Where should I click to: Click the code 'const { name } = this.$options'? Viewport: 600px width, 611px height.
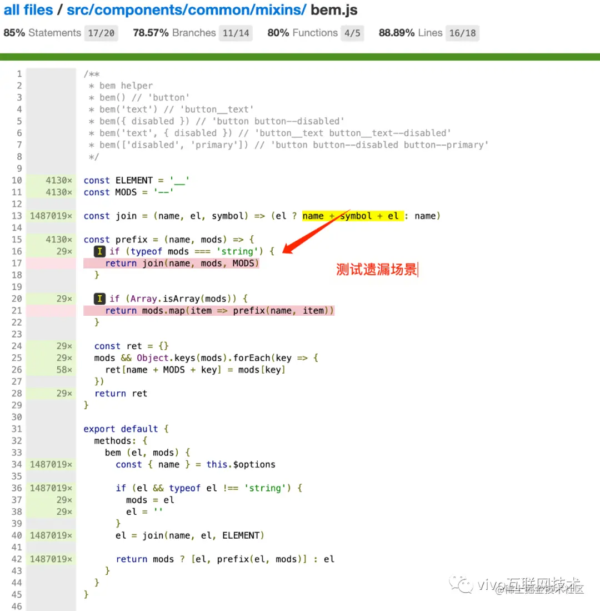tap(196, 464)
